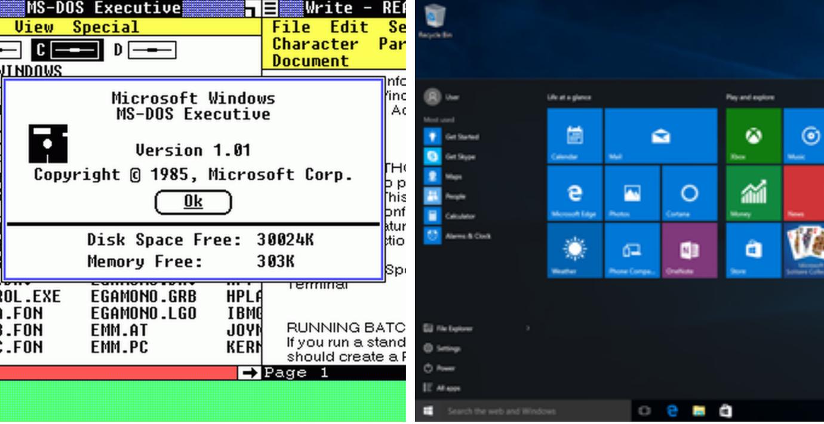Open the Character menu in Write
This screenshot has height=424, width=824.
[x=315, y=44]
